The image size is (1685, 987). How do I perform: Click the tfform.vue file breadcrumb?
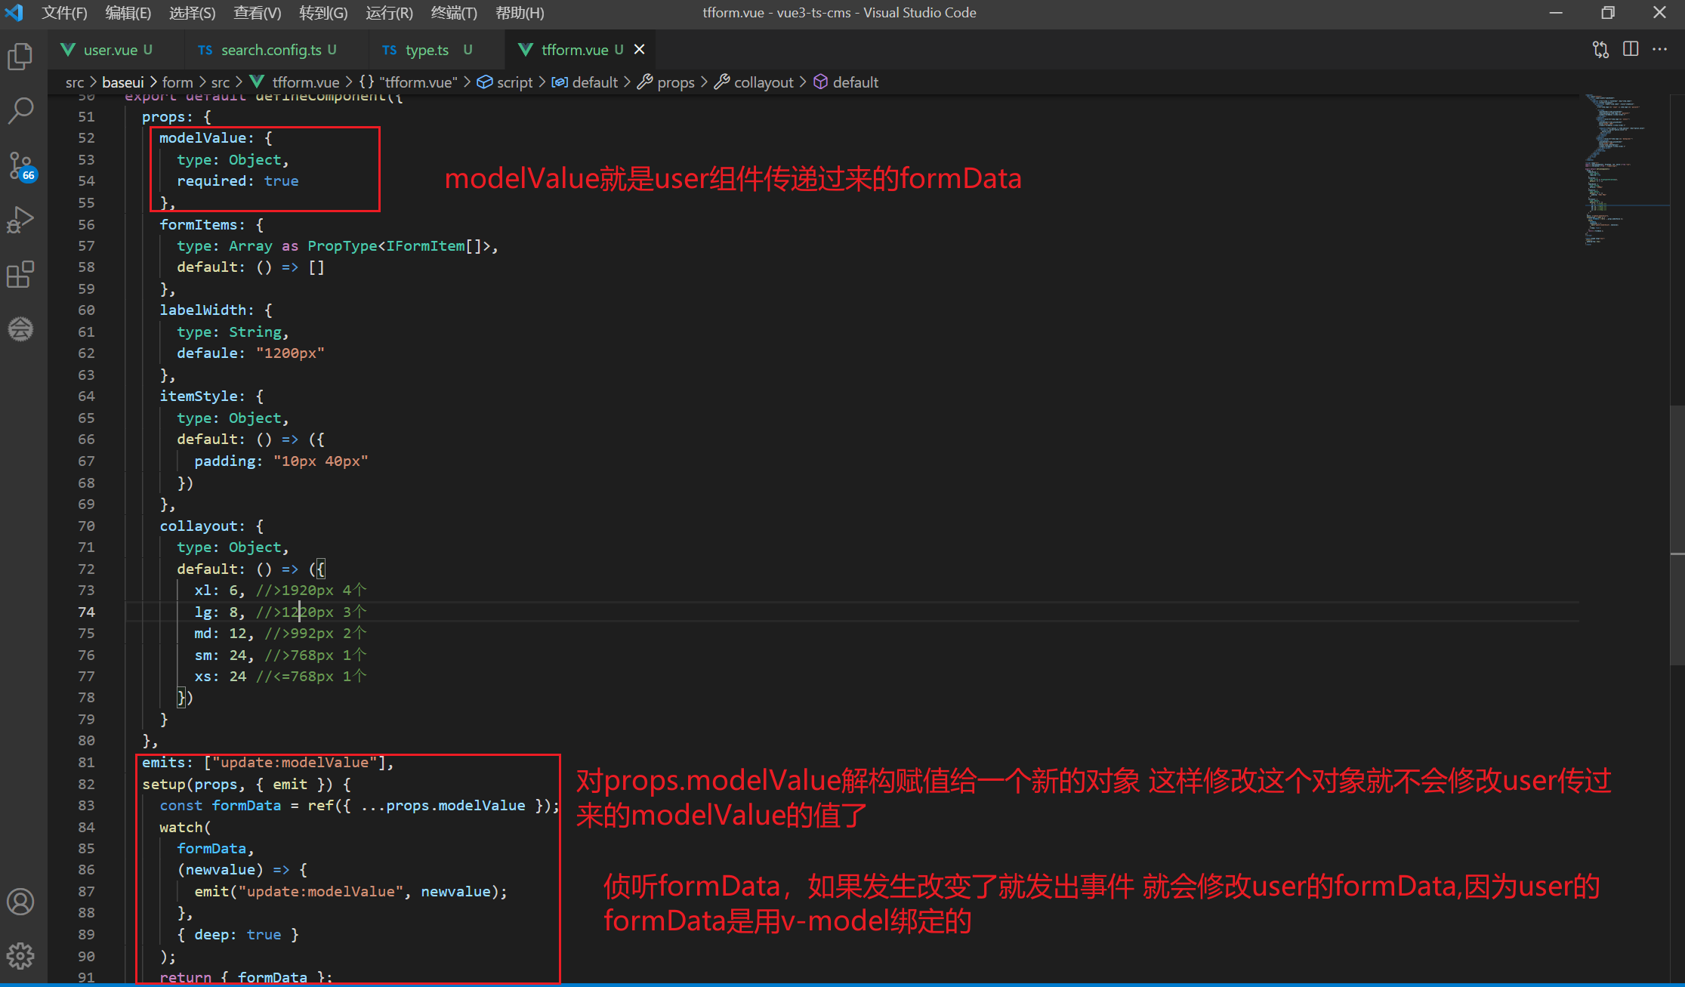[296, 82]
